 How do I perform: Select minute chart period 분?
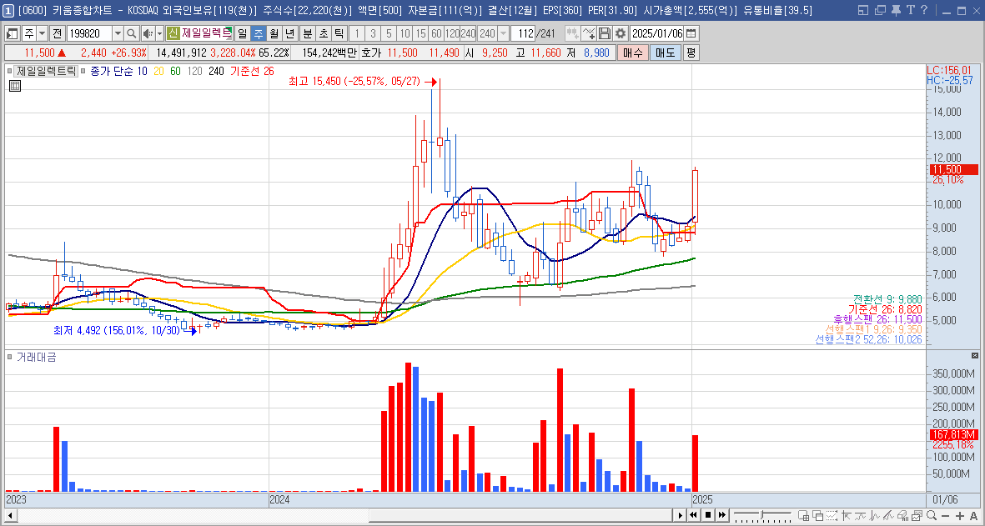pos(307,33)
